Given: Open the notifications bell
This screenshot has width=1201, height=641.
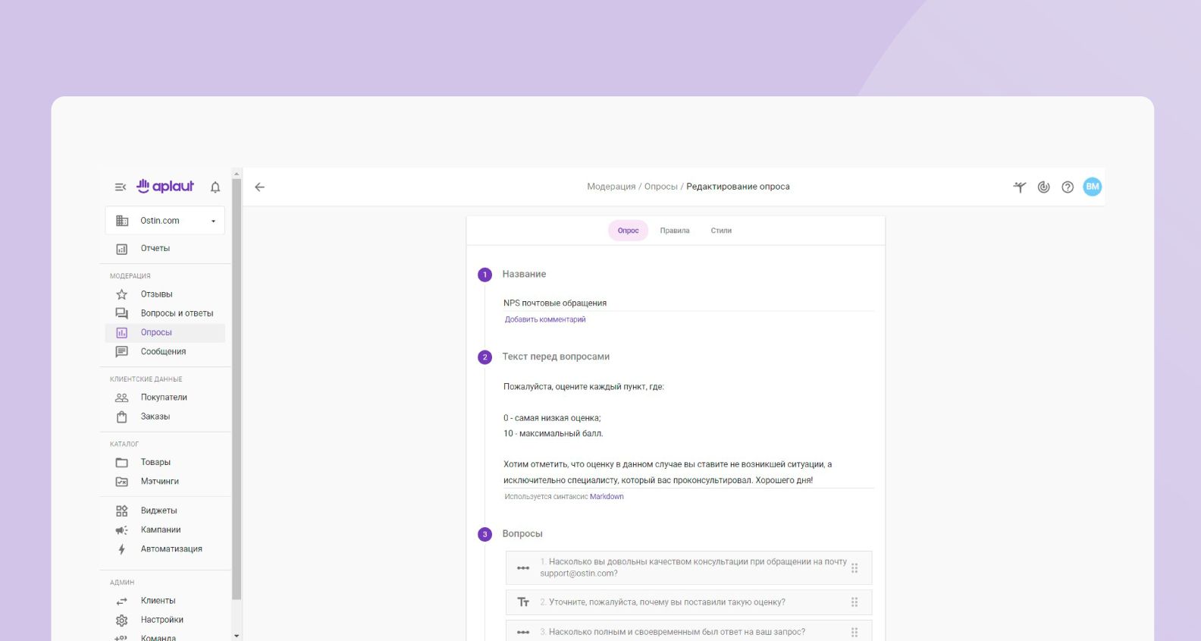Looking at the screenshot, I should coord(215,187).
